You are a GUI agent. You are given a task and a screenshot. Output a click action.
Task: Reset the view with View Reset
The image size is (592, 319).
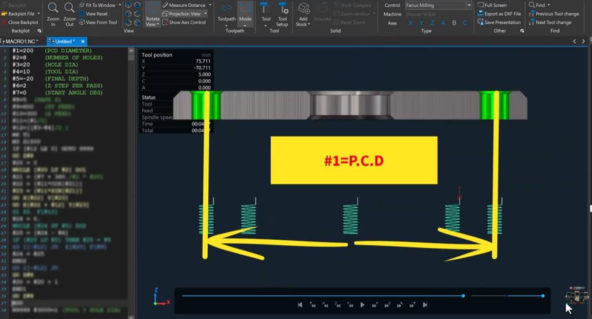coord(93,14)
